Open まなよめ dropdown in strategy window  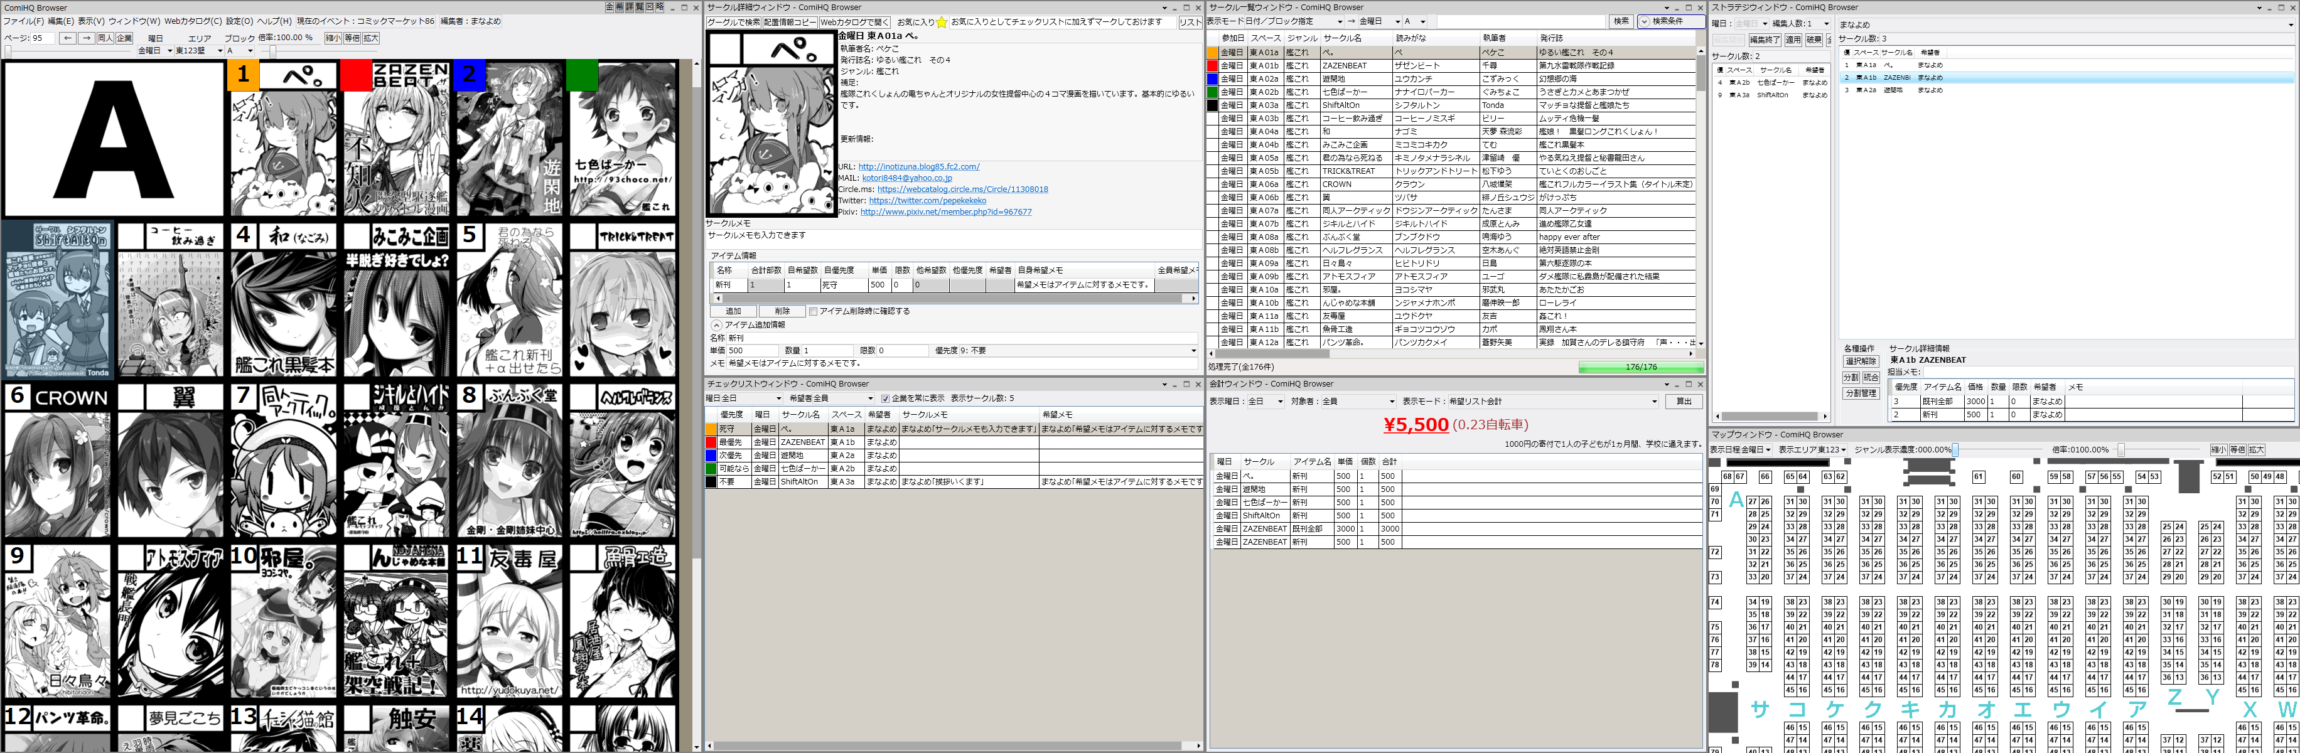(x=2067, y=25)
